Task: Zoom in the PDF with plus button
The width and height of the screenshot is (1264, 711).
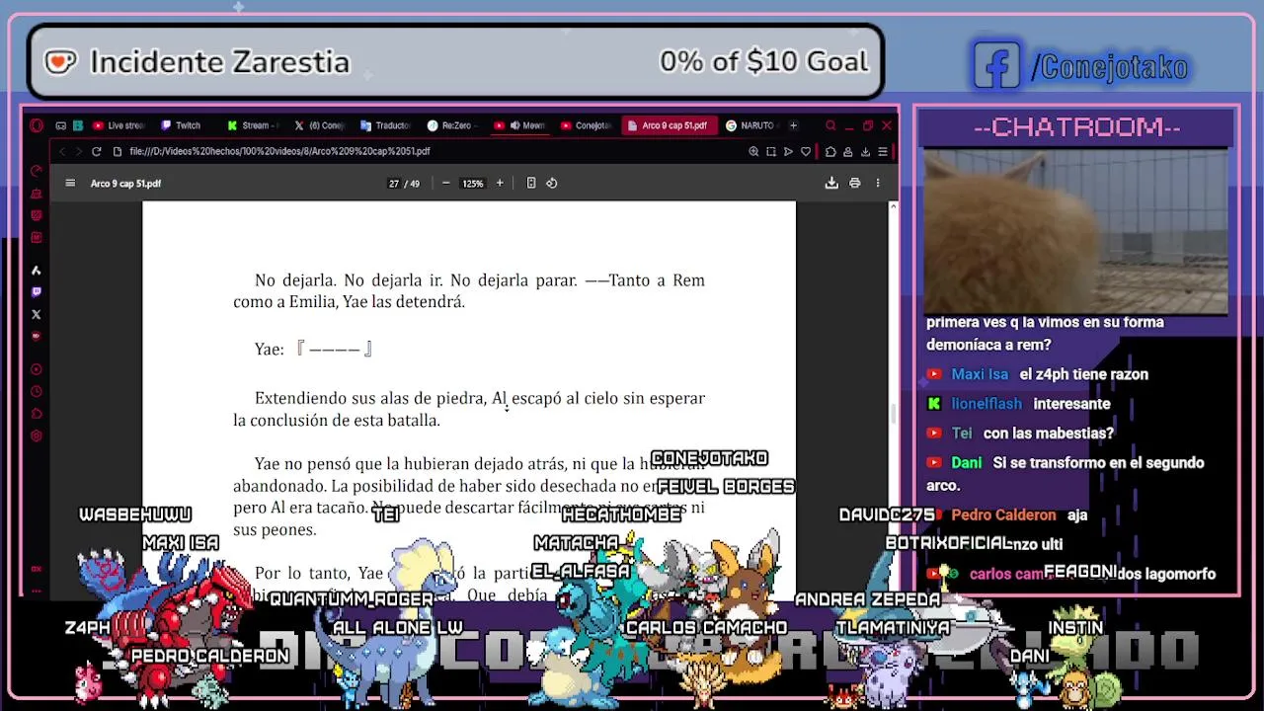Action: click(x=500, y=183)
